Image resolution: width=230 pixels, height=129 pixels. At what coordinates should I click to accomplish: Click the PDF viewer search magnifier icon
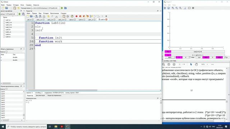point(164,64)
